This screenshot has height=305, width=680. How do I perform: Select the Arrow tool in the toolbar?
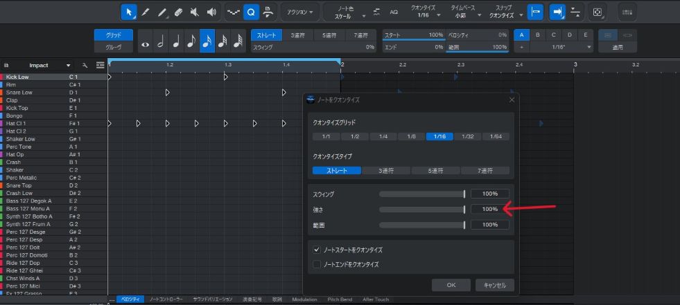(128, 12)
